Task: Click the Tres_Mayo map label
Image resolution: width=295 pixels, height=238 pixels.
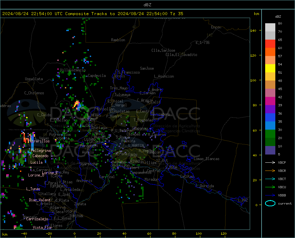Action: pos(119,88)
